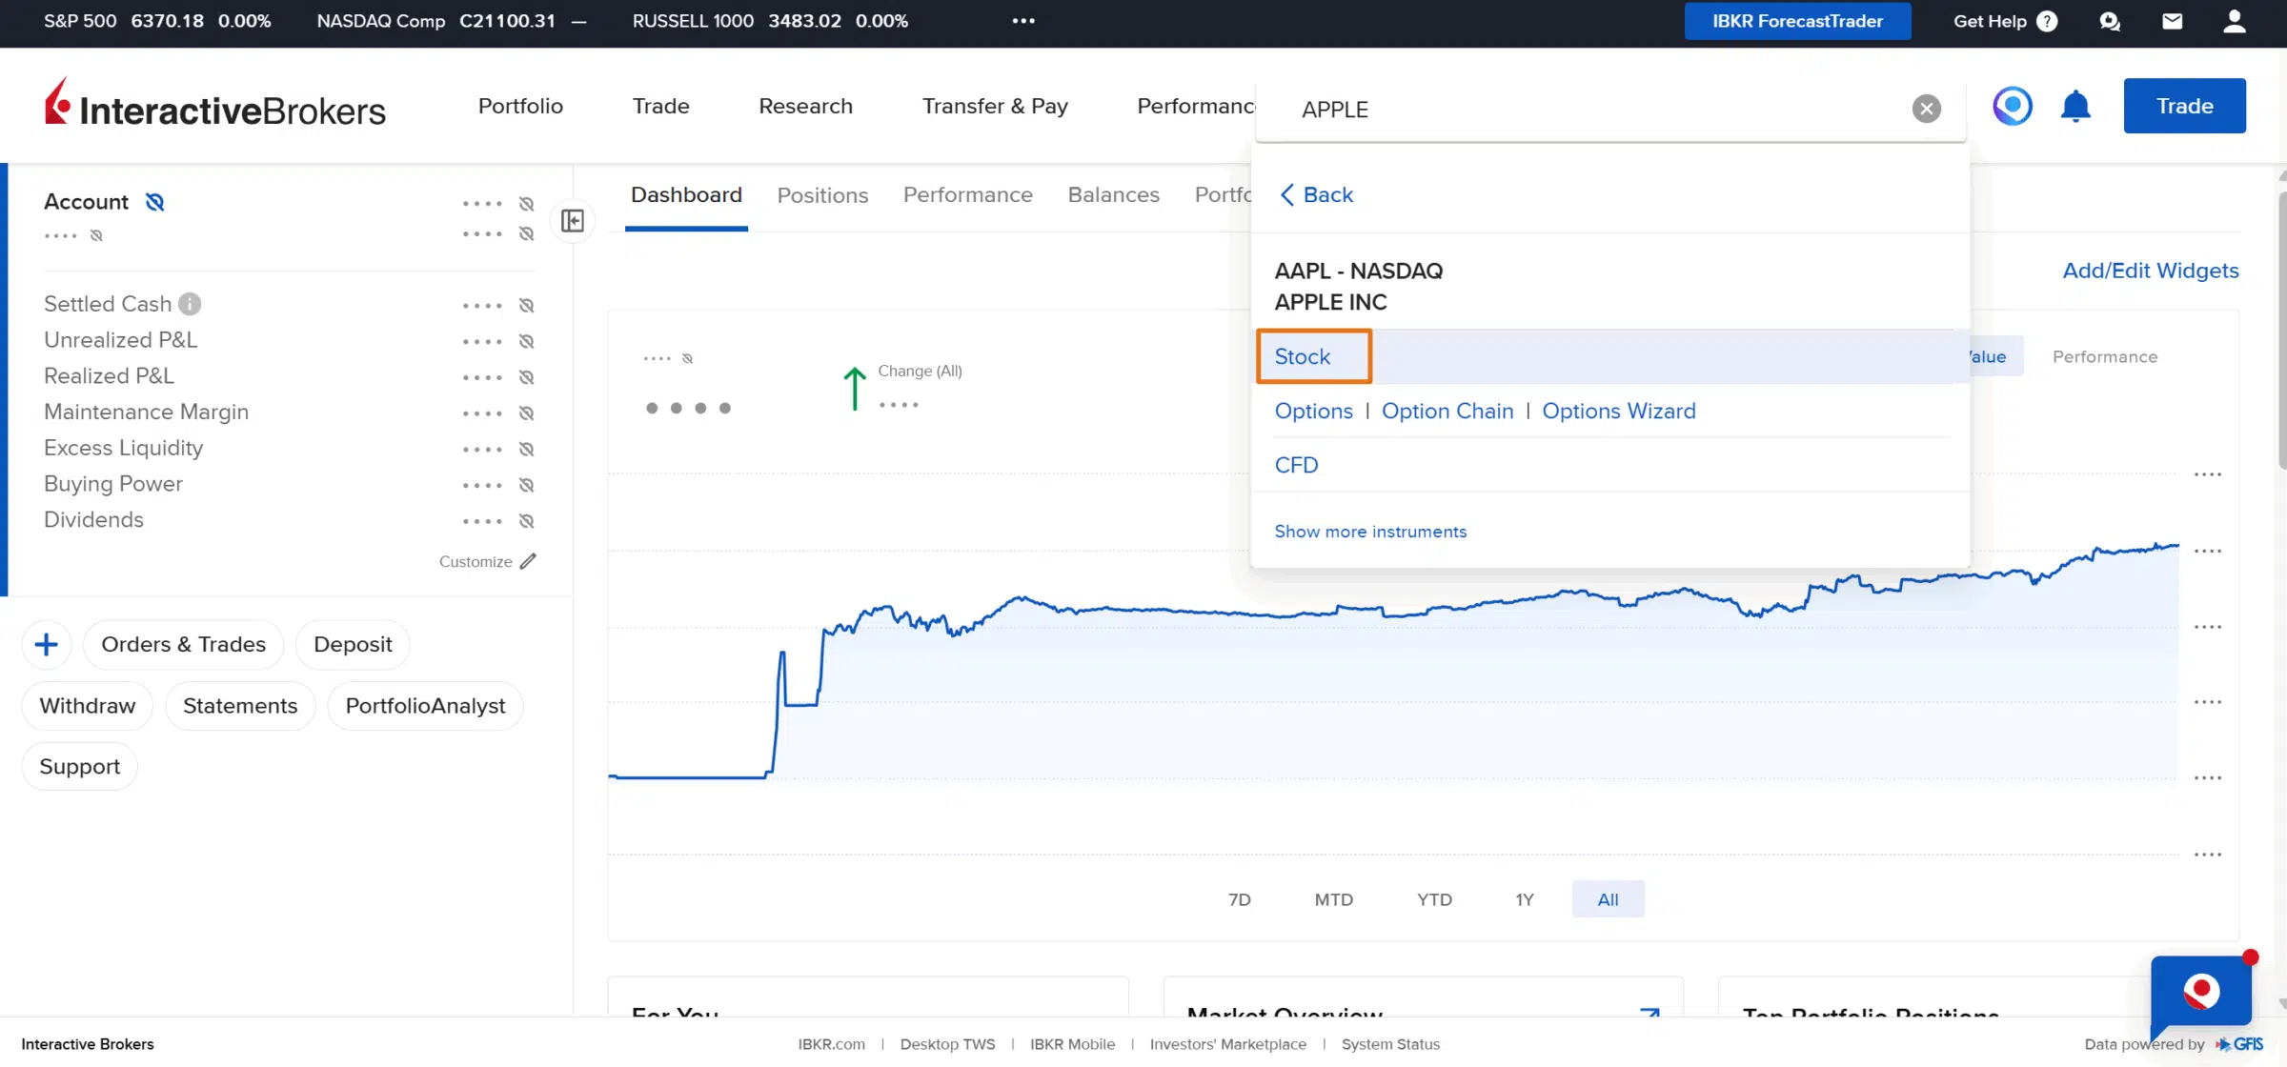
Task: Open System Status footer link
Action: (1390, 1044)
